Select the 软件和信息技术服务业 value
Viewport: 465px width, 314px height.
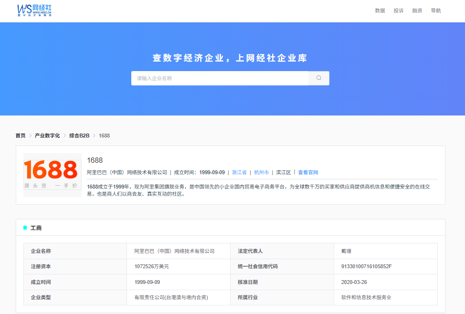point(366,297)
